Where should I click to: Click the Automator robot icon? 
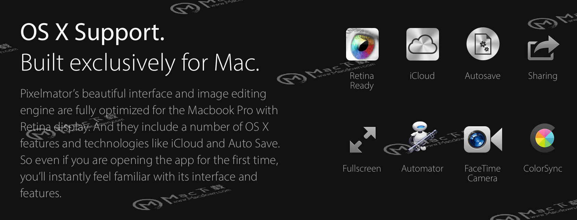[422, 137]
